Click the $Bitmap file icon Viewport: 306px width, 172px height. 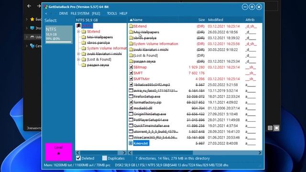131,67
